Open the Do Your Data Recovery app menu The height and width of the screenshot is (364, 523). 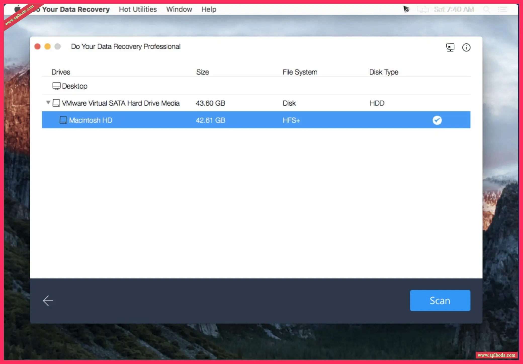tap(72, 9)
